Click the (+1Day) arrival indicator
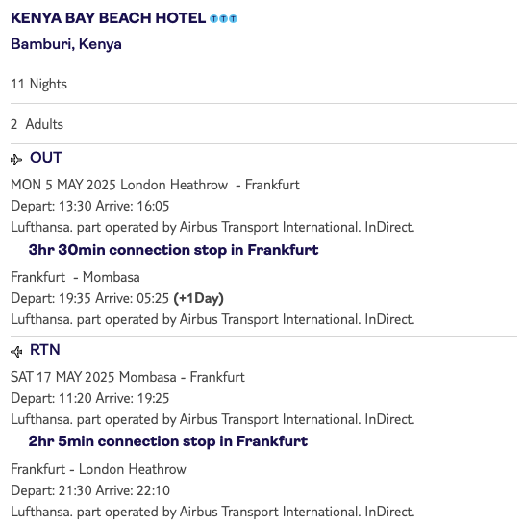 click(x=199, y=298)
